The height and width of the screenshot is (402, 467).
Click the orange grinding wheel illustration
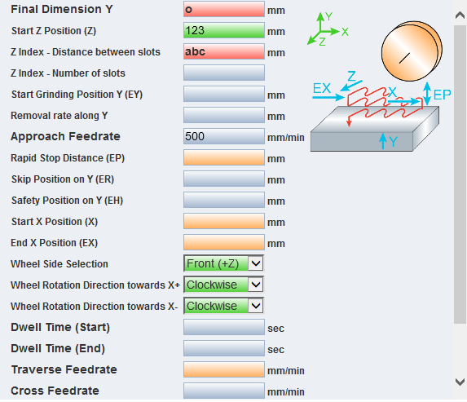click(412, 51)
